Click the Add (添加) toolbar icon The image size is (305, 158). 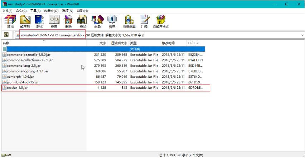coord(10,21)
